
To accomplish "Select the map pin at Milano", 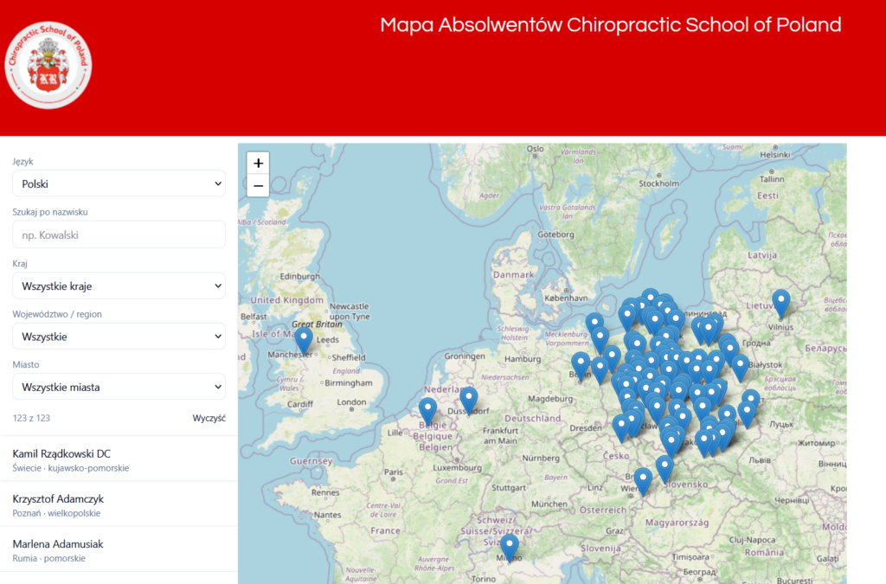I will (x=510, y=549).
